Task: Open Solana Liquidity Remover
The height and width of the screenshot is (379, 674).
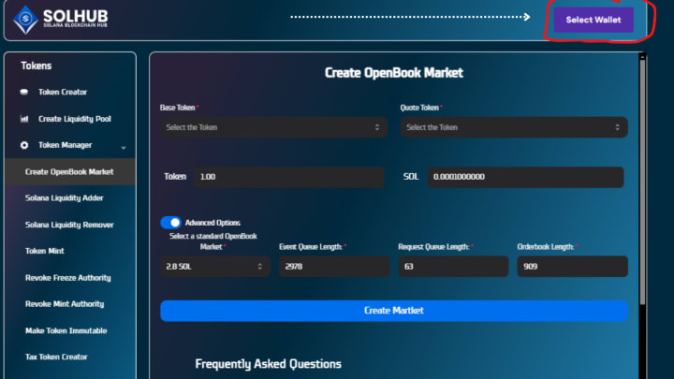Action: coord(69,225)
